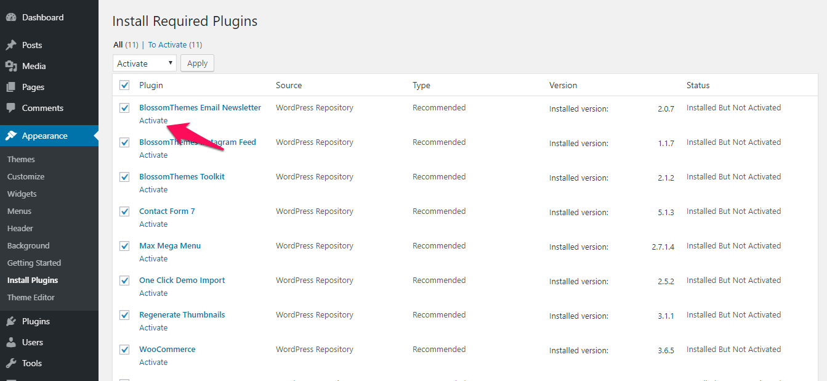Activate Contact Form 7 link
Image resolution: width=827 pixels, height=381 pixels.
coord(153,224)
